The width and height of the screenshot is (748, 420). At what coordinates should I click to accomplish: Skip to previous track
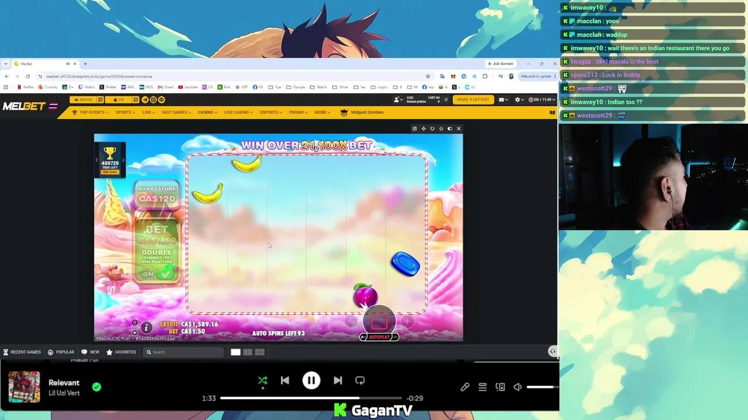click(x=285, y=380)
